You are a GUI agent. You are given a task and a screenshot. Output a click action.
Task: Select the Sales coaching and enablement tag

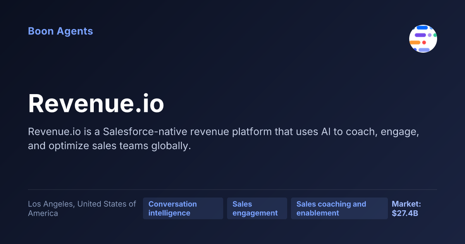click(339, 208)
